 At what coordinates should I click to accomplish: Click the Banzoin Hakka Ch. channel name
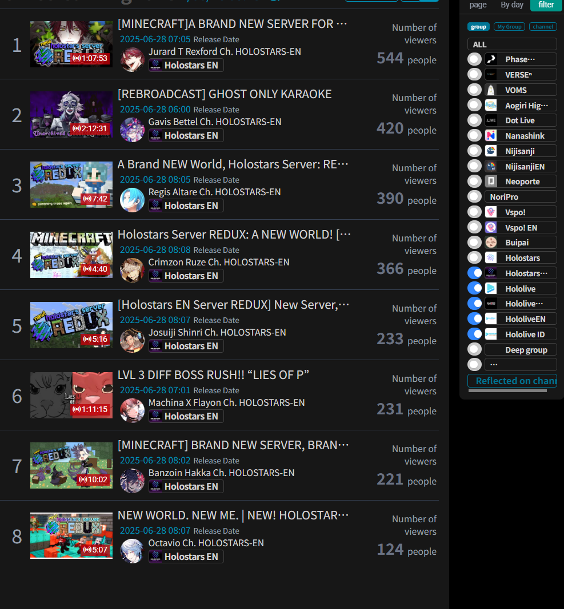pos(221,473)
